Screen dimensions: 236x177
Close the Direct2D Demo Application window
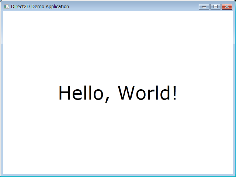coord(227,6)
